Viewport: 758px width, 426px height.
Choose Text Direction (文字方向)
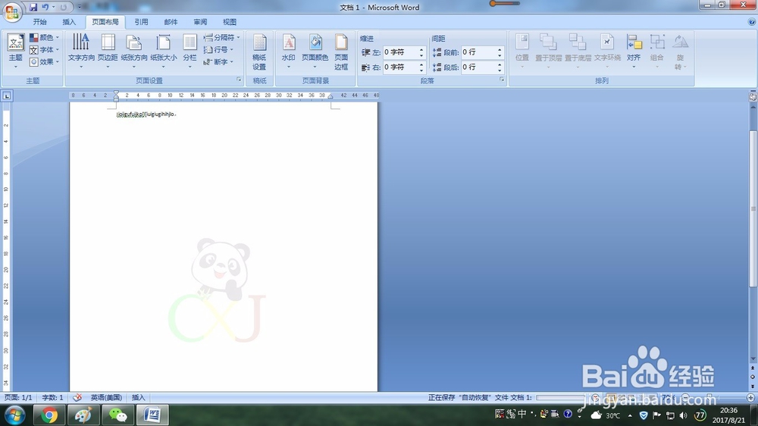tap(81, 50)
